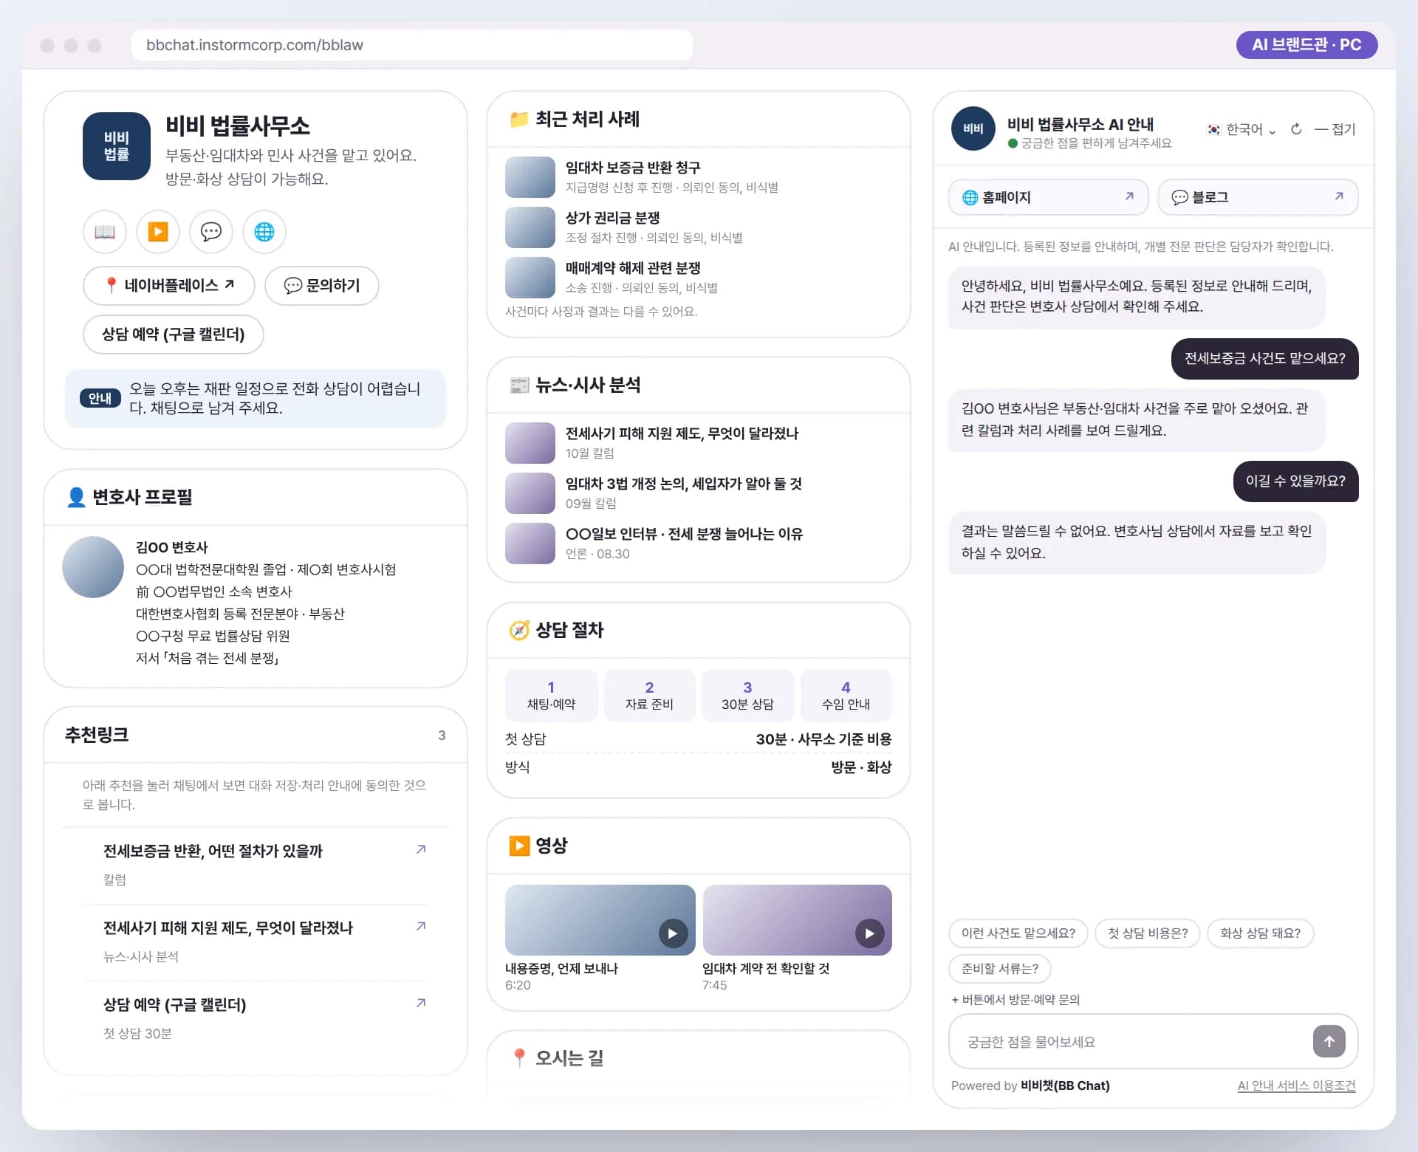The width and height of the screenshot is (1418, 1152).
Task: Click the AI 브랜드관 · PC badge
Action: pyautogui.click(x=1306, y=45)
